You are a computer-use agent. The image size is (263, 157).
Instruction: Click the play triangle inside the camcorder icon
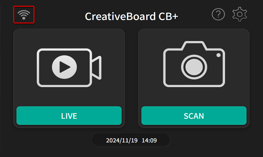(x=65, y=67)
